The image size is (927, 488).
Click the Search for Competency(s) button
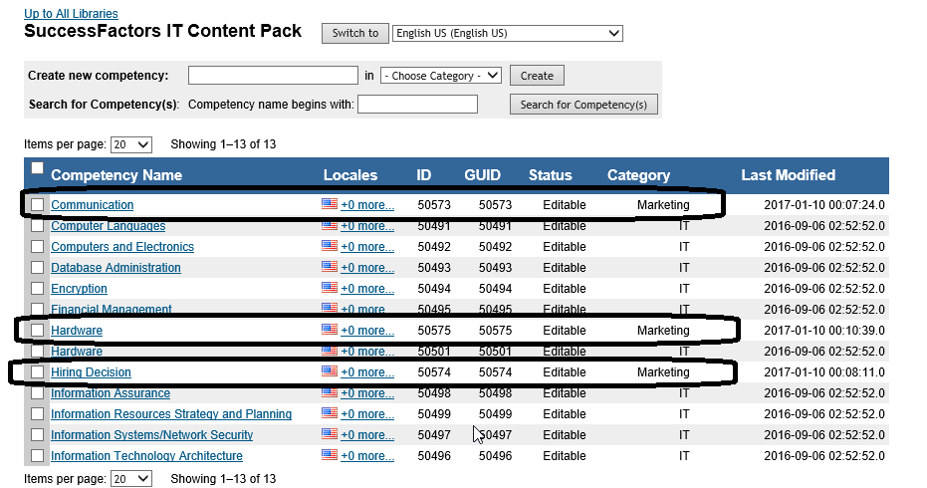583,105
